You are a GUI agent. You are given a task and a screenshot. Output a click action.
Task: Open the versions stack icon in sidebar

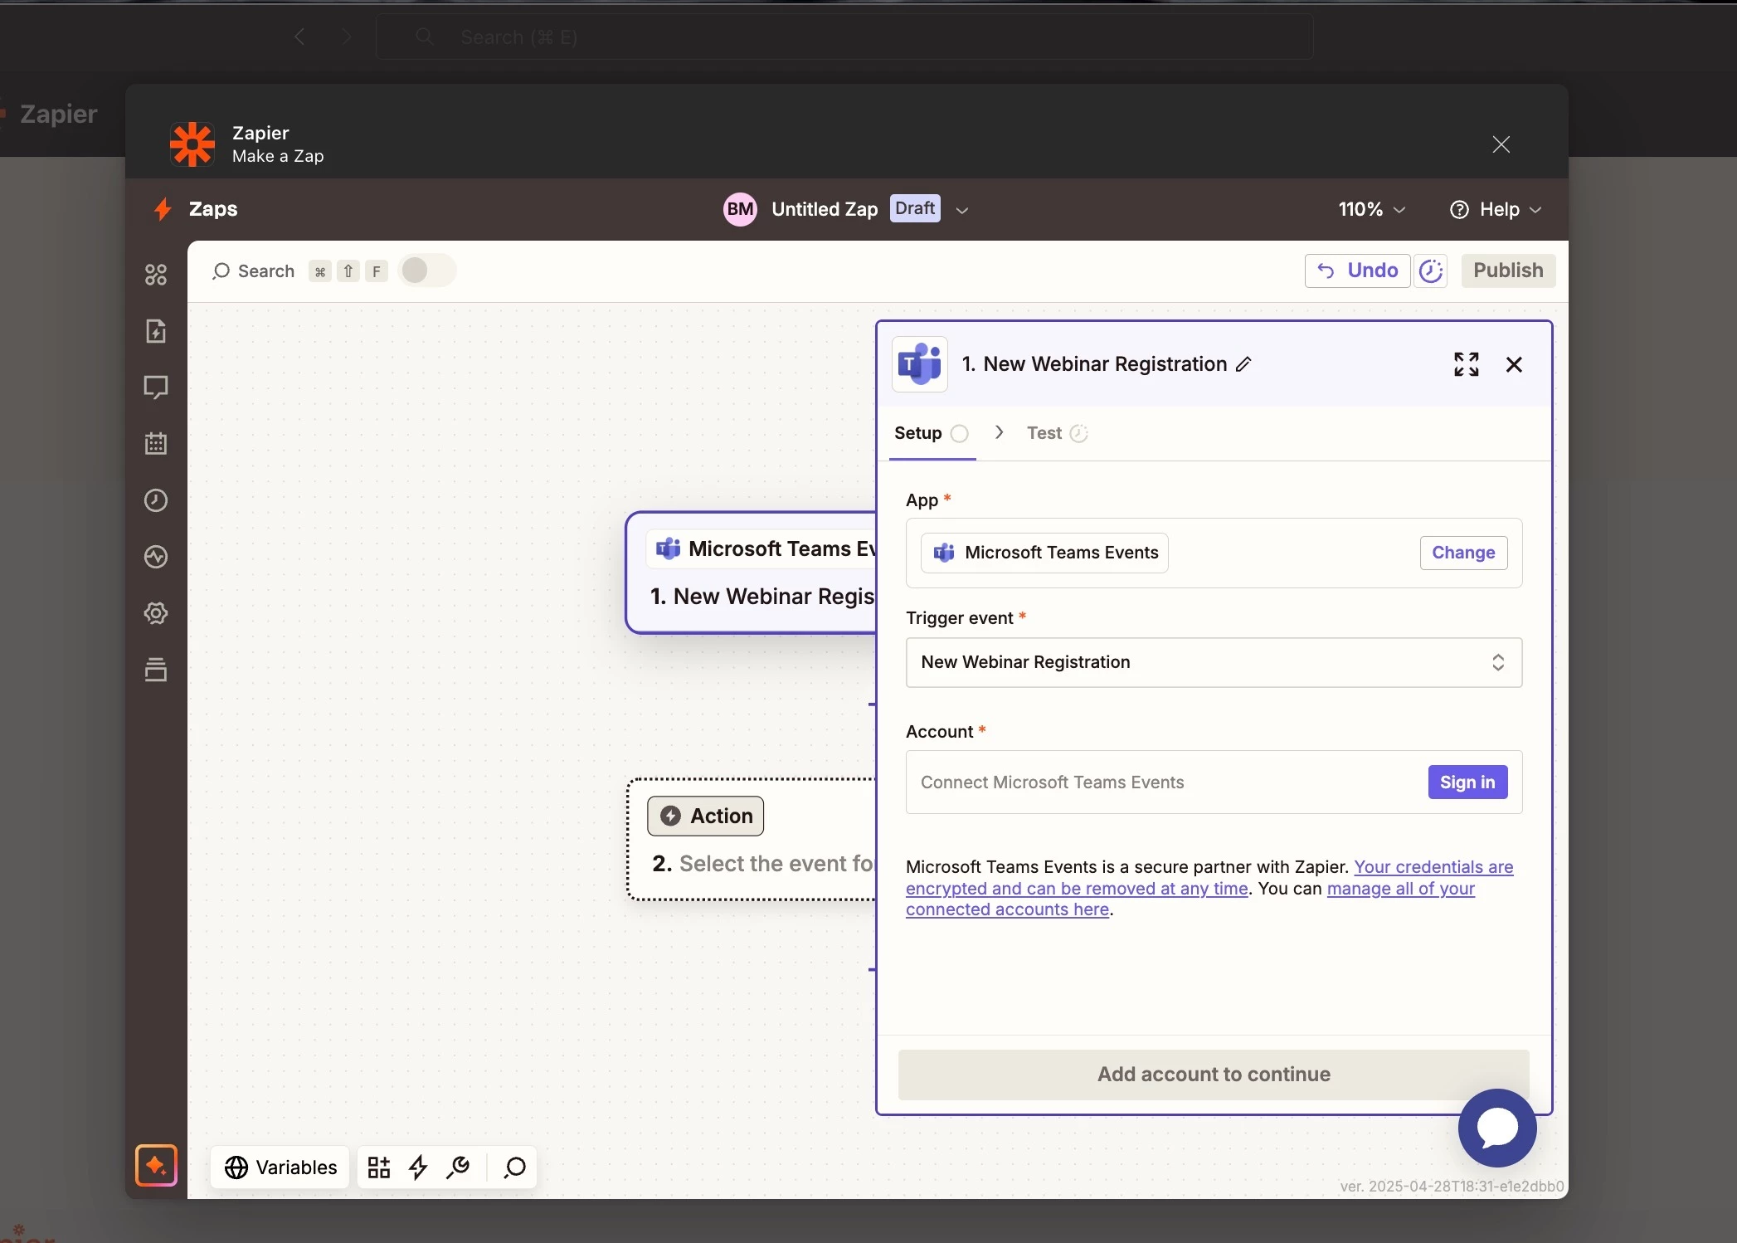(x=156, y=670)
